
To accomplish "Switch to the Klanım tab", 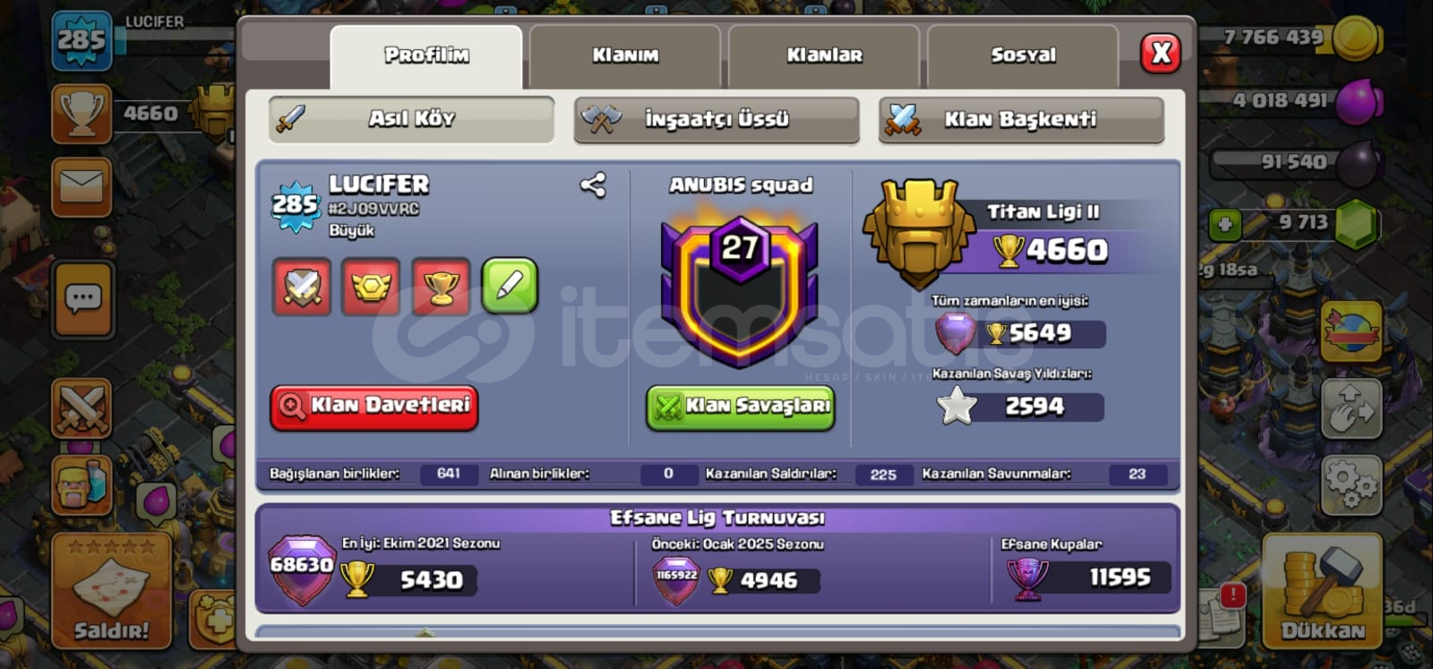I will [625, 56].
